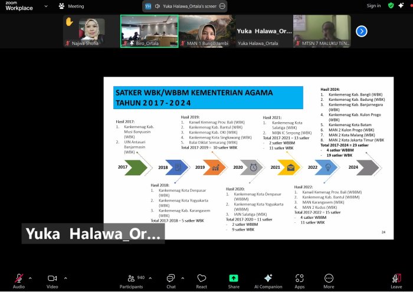Open the shared screen options ellipsis
This screenshot has width=413, height=292.
pyautogui.click(x=222, y=6)
